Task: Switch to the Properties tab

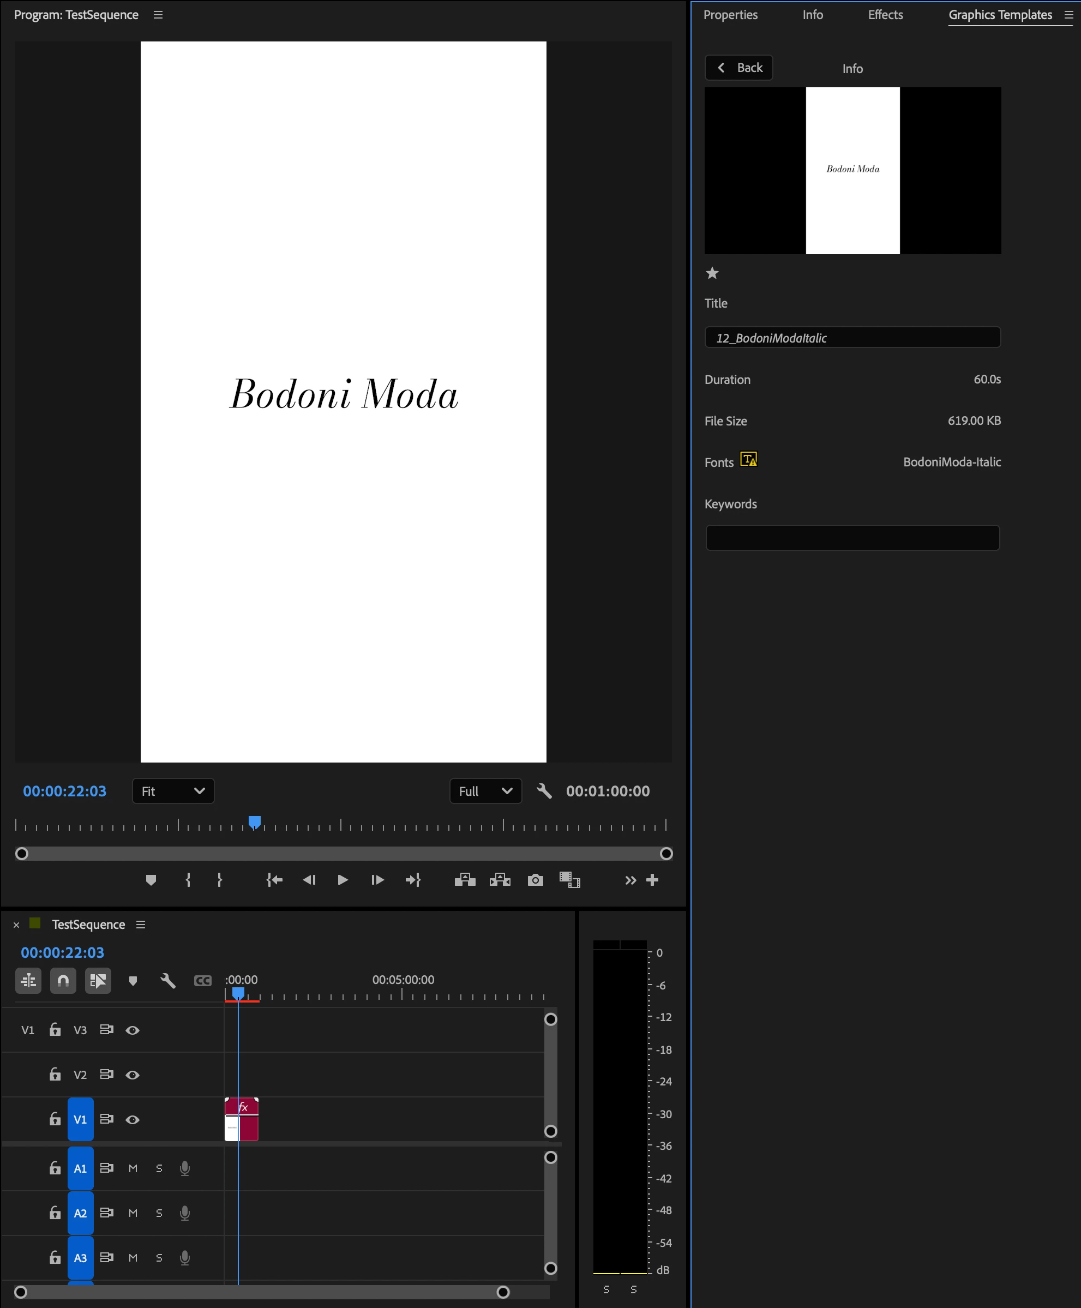Action: [x=730, y=14]
